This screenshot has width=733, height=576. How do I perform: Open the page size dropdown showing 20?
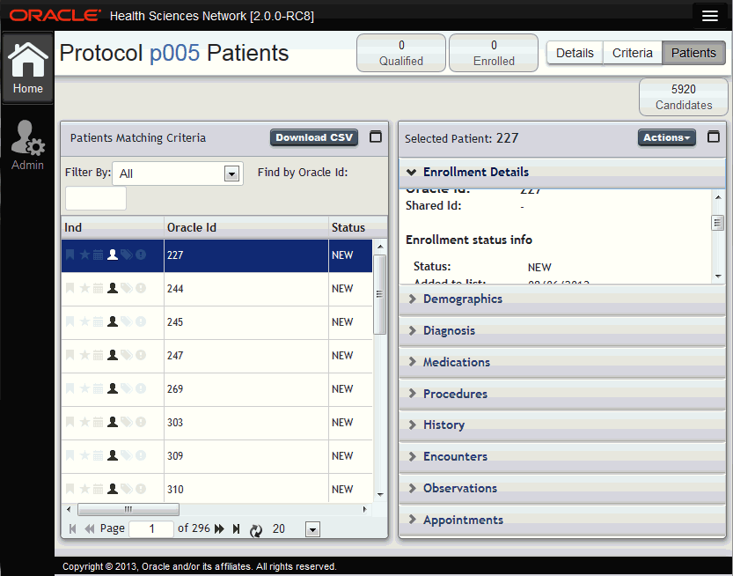[x=312, y=529]
